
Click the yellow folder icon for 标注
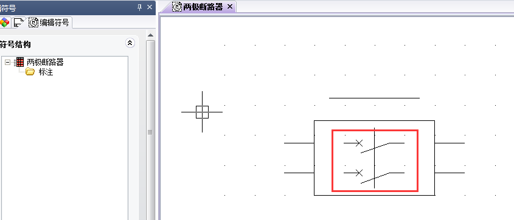click(x=30, y=72)
